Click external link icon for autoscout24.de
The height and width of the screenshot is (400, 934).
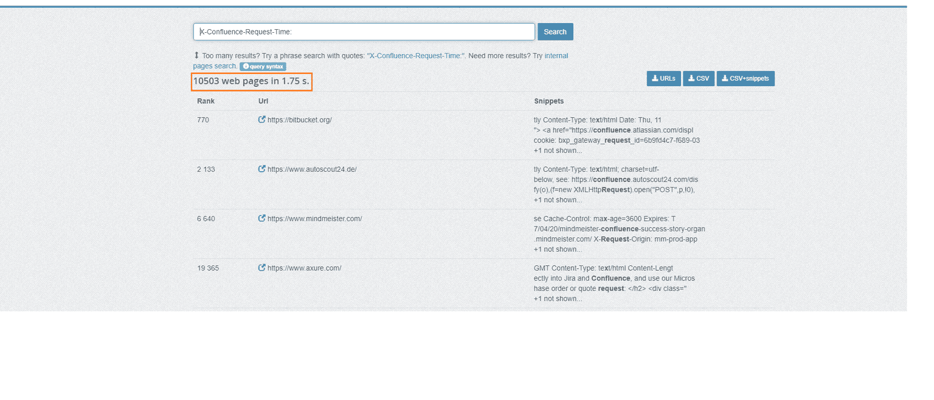click(x=262, y=169)
